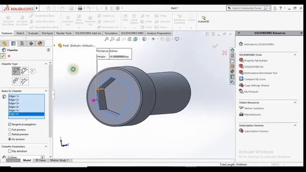
Task: Switch to the Sketch ribbon tab
Action: click(x=20, y=33)
